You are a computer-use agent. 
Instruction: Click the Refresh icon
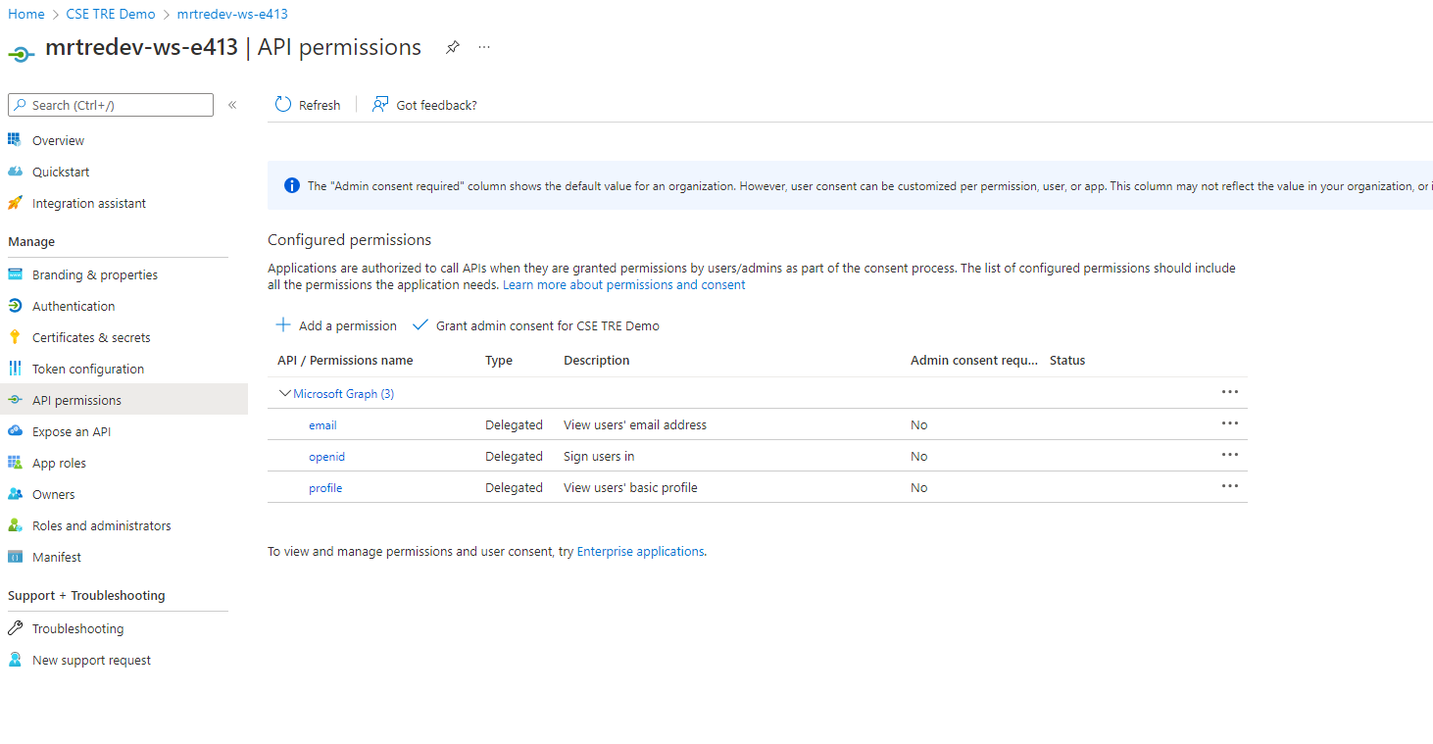click(x=281, y=104)
